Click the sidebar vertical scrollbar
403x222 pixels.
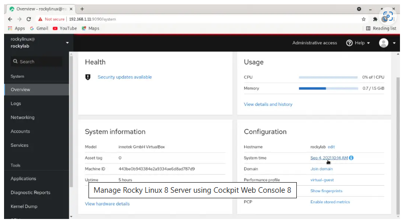[x=71, y=122]
